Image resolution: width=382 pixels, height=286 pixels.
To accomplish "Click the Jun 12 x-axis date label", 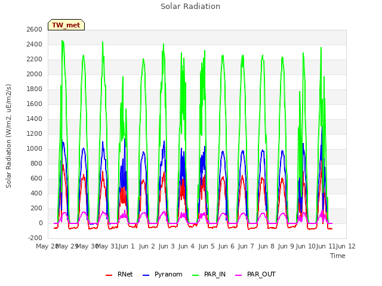I will tap(346, 246).
